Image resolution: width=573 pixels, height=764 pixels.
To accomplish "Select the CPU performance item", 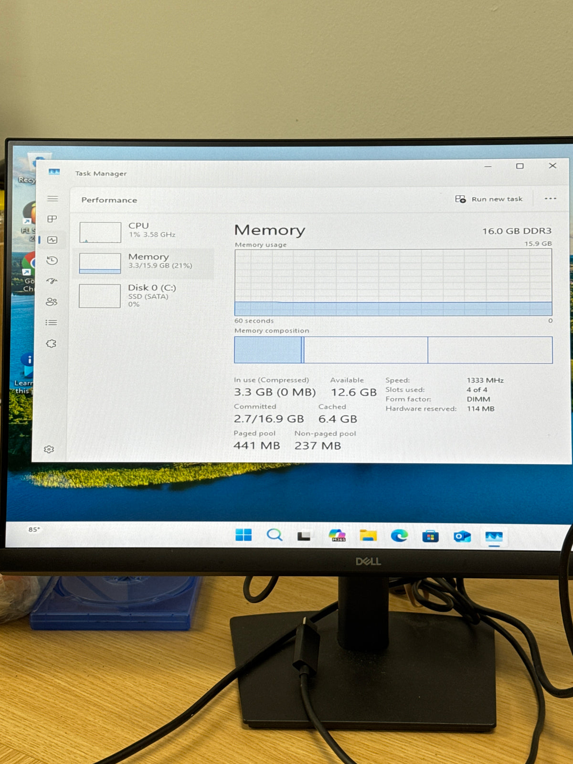I will tap(143, 232).
